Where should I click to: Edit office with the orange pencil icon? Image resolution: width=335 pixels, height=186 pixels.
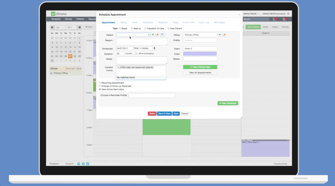point(224,35)
